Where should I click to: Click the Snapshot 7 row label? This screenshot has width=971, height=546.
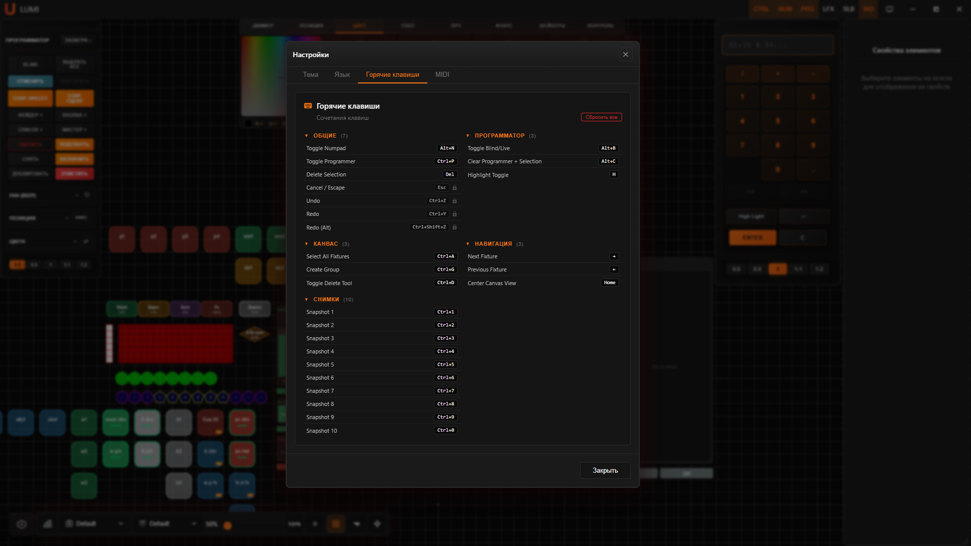[320, 391]
